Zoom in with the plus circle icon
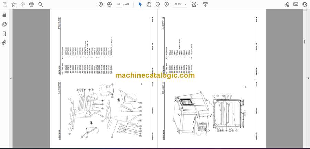This screenshot has height=149, width=310. 167,4
